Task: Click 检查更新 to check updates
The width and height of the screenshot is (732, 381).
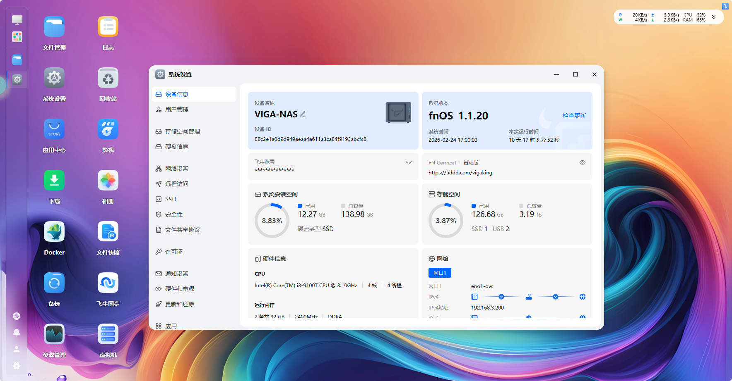Action: [x=574, y=116]
